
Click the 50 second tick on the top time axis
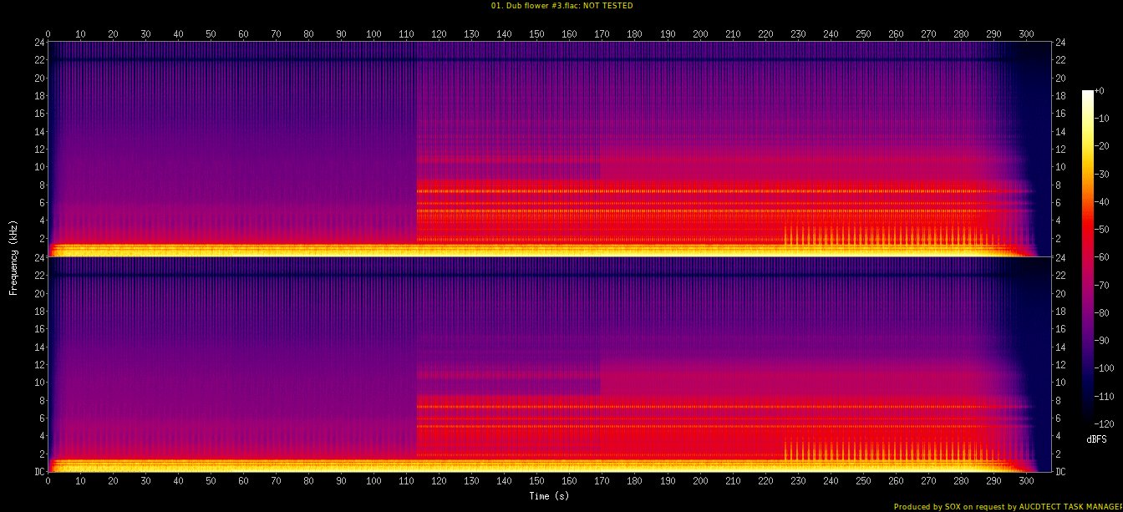click(x=211, y=34)
